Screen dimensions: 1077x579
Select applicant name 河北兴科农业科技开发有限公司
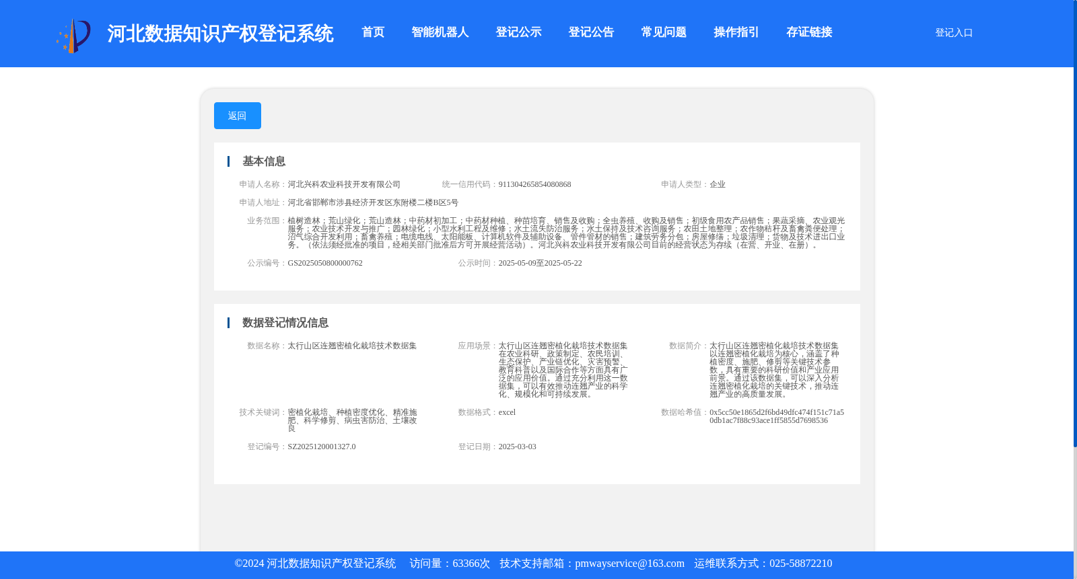point(344,184)
